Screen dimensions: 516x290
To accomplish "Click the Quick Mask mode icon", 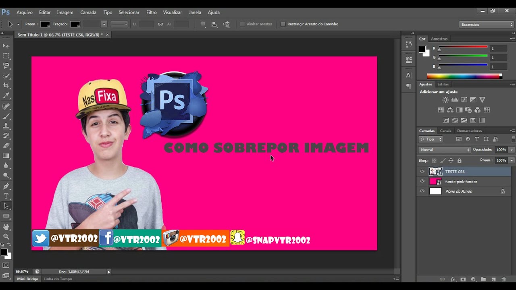I will coord(6,265).
